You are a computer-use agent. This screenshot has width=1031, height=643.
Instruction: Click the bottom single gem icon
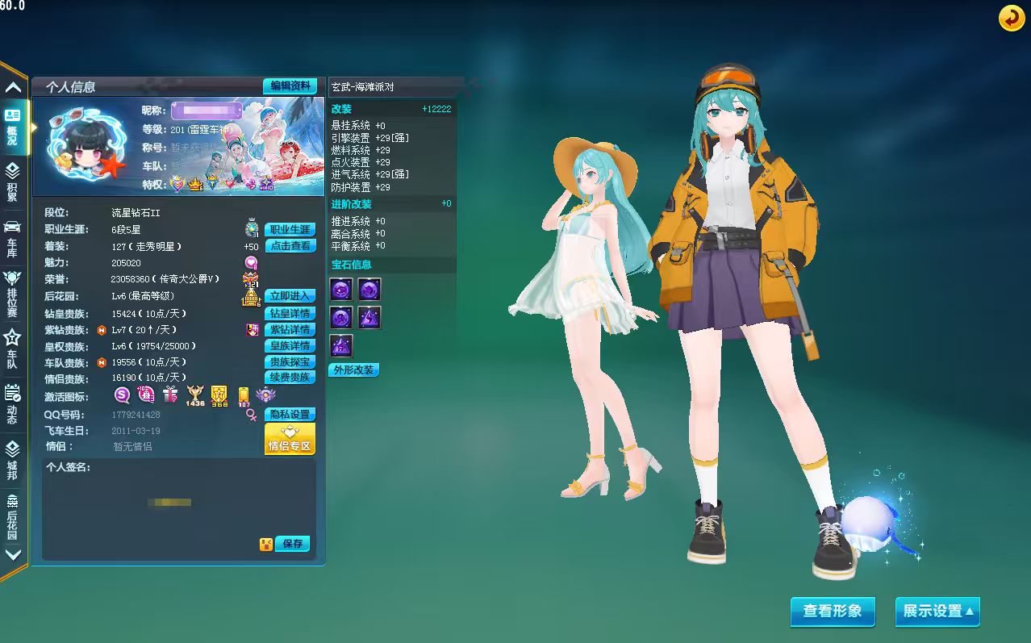click(341, 346)
